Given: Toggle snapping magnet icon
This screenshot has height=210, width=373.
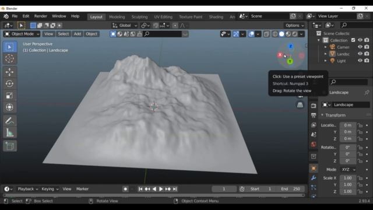Looking at the screenshot, I should click(x=156, y=26).
